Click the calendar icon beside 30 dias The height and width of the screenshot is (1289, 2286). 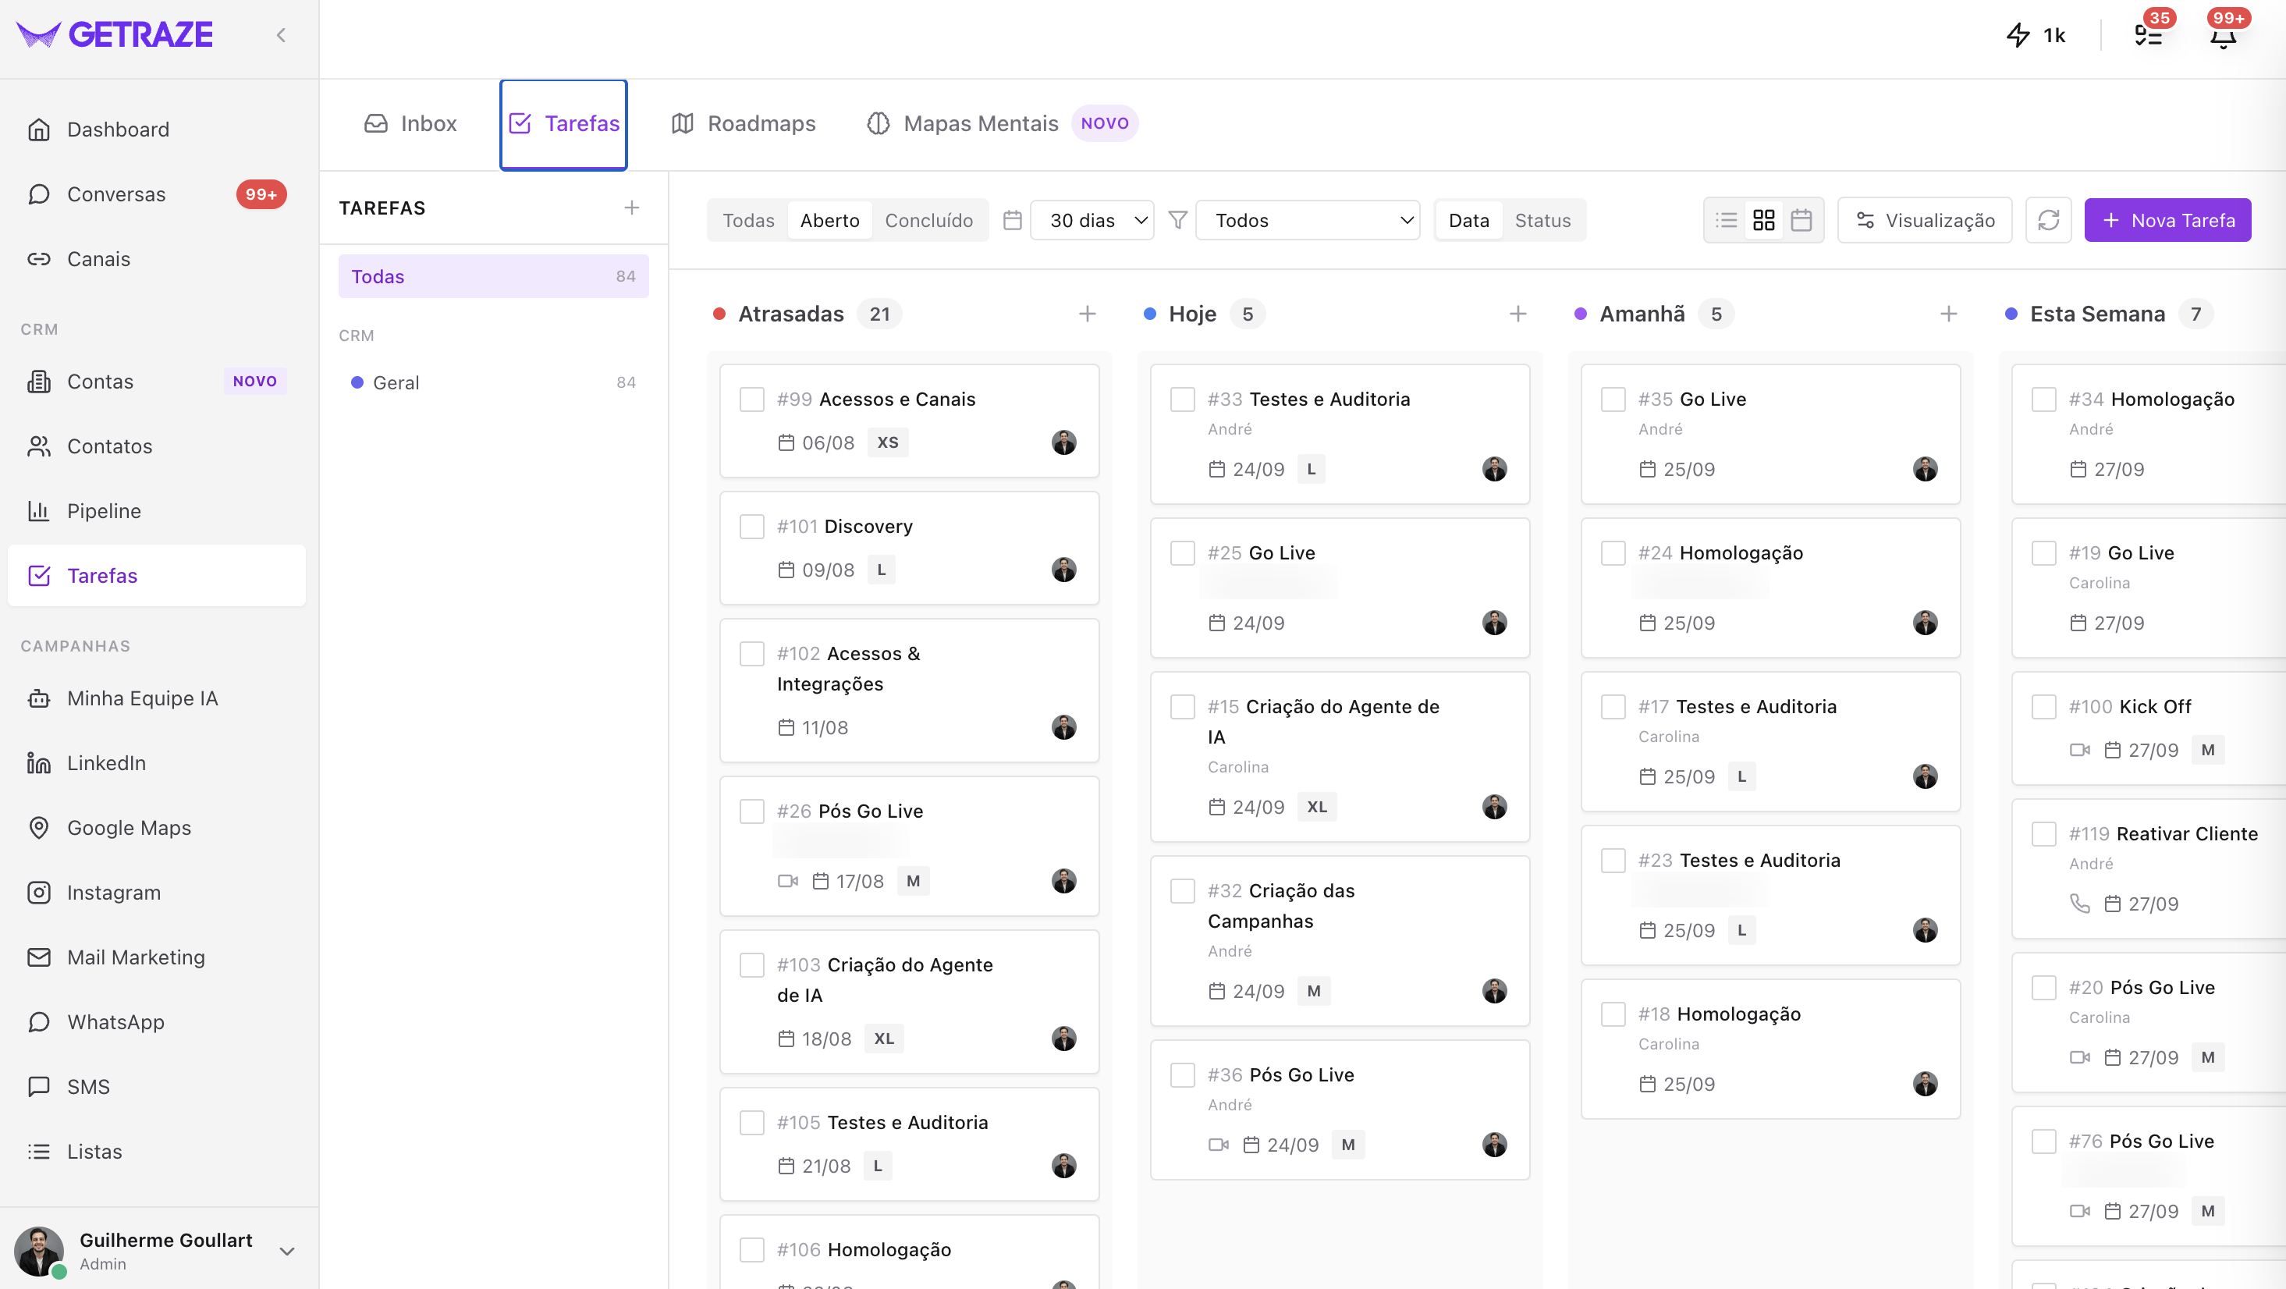click(1013, 220)
